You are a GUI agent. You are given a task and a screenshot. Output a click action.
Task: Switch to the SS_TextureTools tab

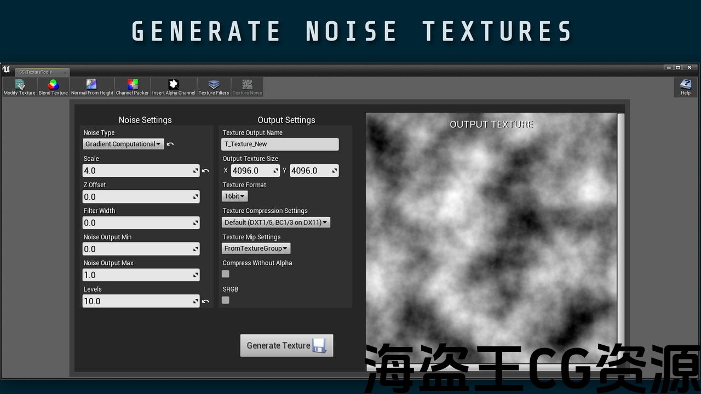click(36, 72)
